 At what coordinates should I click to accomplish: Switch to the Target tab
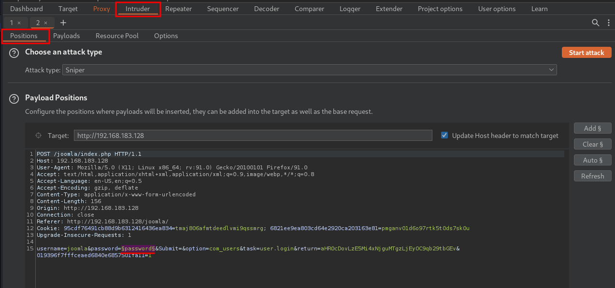click(68, 9)
